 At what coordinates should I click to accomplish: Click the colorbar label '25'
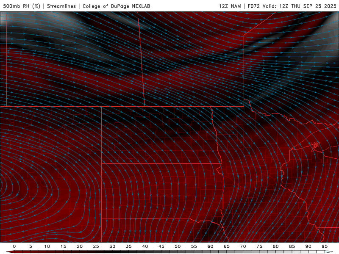point(96,246)
